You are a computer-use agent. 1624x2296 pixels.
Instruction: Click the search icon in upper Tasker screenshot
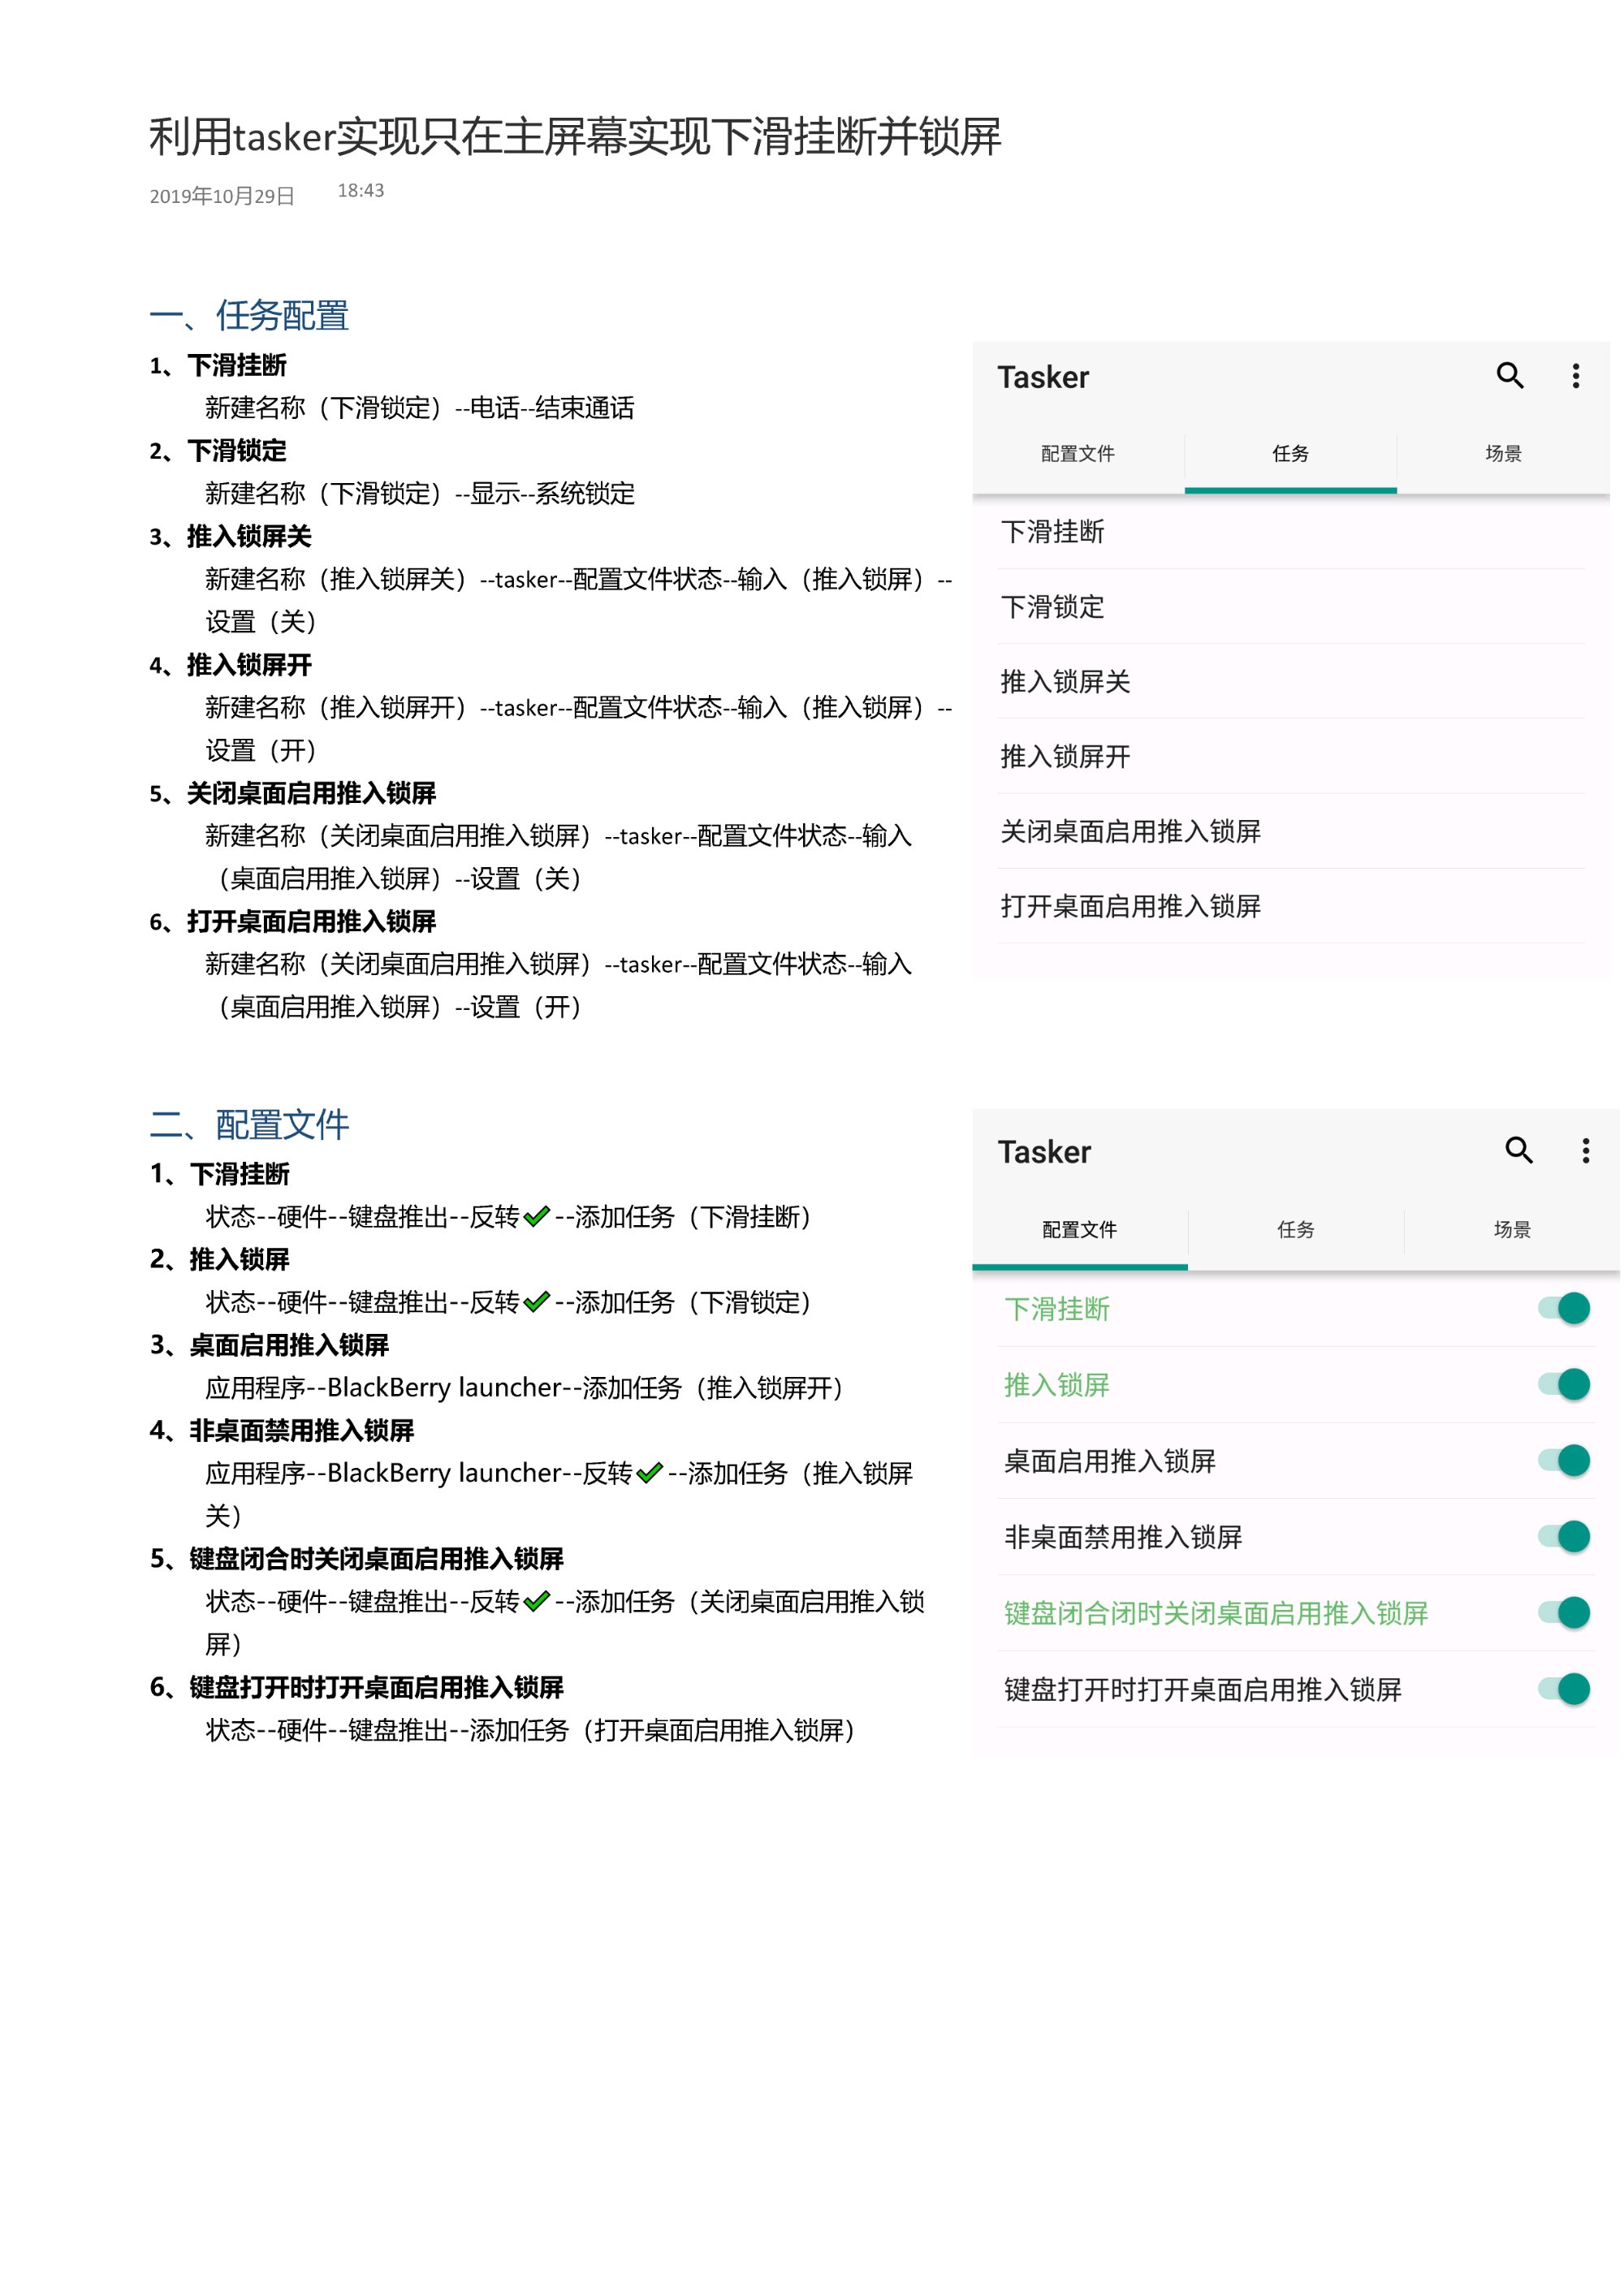pos(1509,376)
